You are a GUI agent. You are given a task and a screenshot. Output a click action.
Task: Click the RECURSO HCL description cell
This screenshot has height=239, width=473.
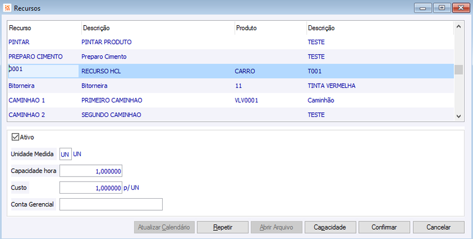(101, 71)
